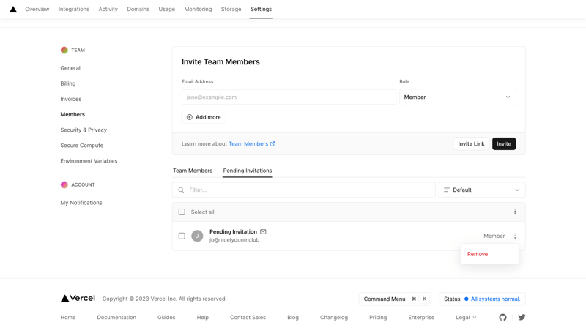
Task: Click the command key symbol badge
Action: click(414, 299)
